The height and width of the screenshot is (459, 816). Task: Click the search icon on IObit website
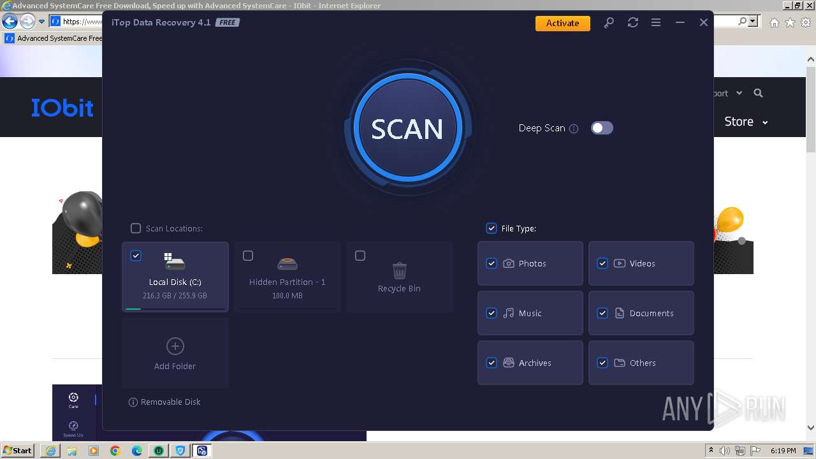click(758, 93)
